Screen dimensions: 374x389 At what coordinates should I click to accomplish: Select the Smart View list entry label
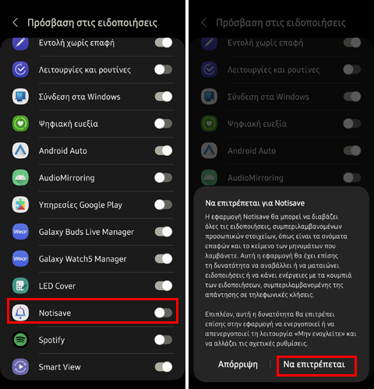(60, 367)
